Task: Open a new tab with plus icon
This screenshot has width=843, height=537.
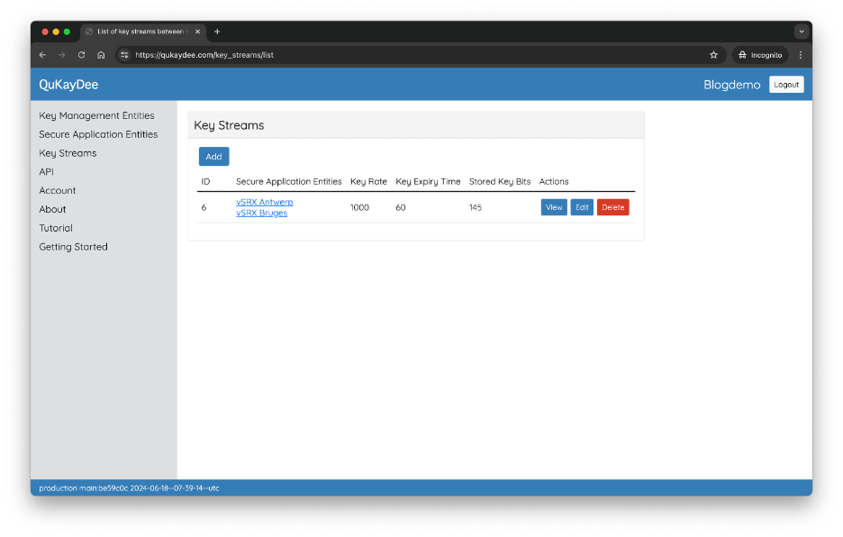Action: point(217,32)
